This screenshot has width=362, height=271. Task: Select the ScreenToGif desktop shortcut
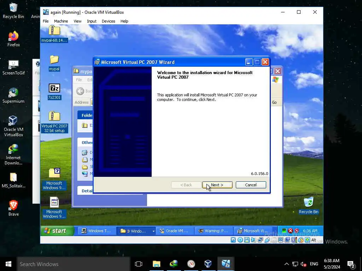tap(13, 67)
